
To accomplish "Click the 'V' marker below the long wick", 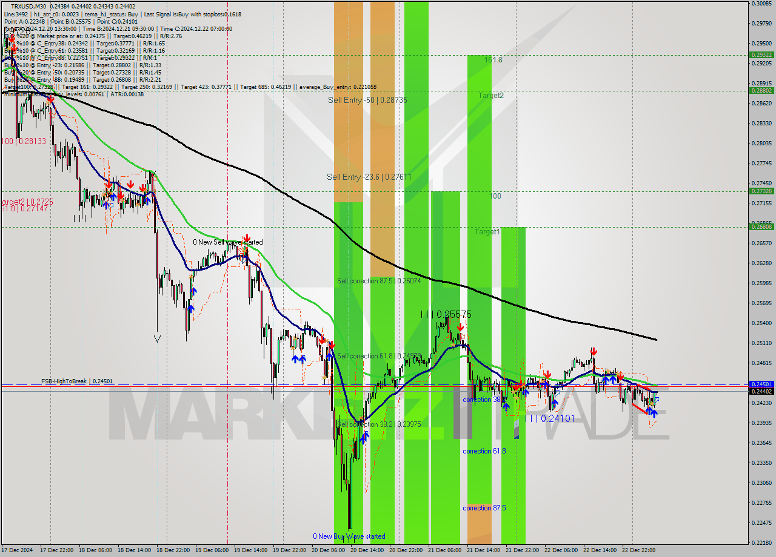I will [x=157, y=339].
